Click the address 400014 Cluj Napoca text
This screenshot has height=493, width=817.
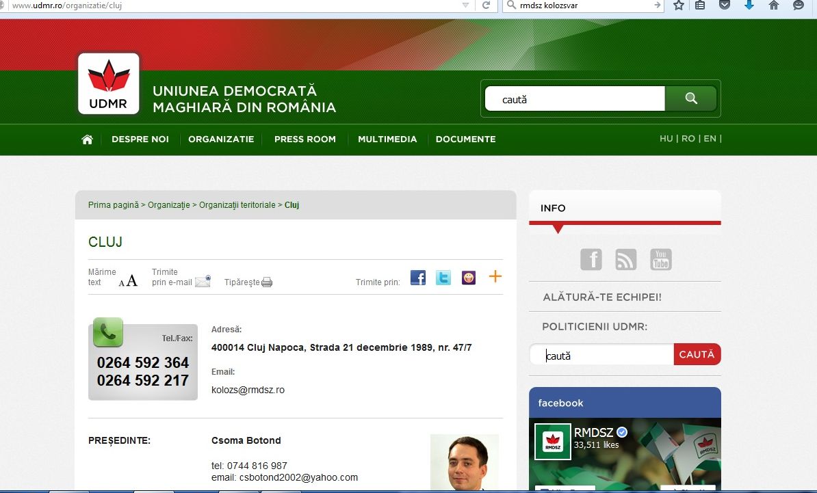(x=341, y=348)
